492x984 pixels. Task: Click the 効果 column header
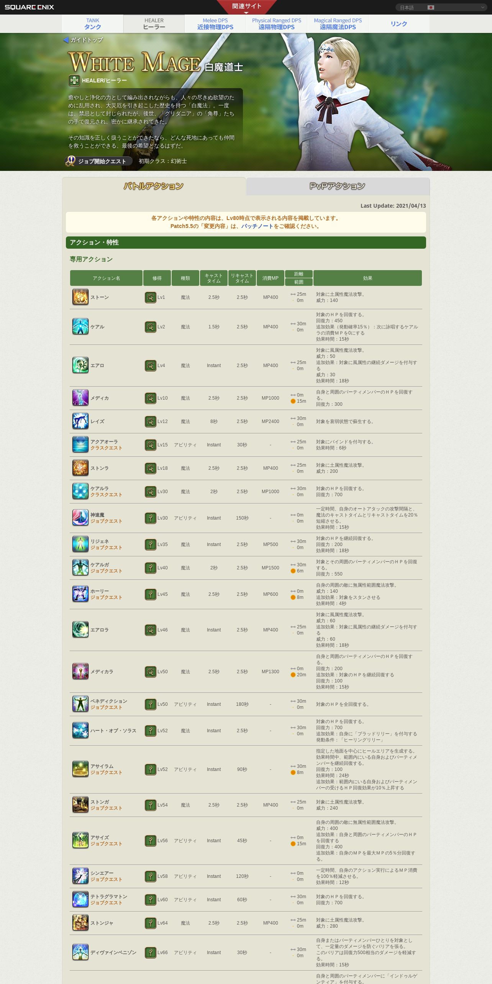click(367, 278)
